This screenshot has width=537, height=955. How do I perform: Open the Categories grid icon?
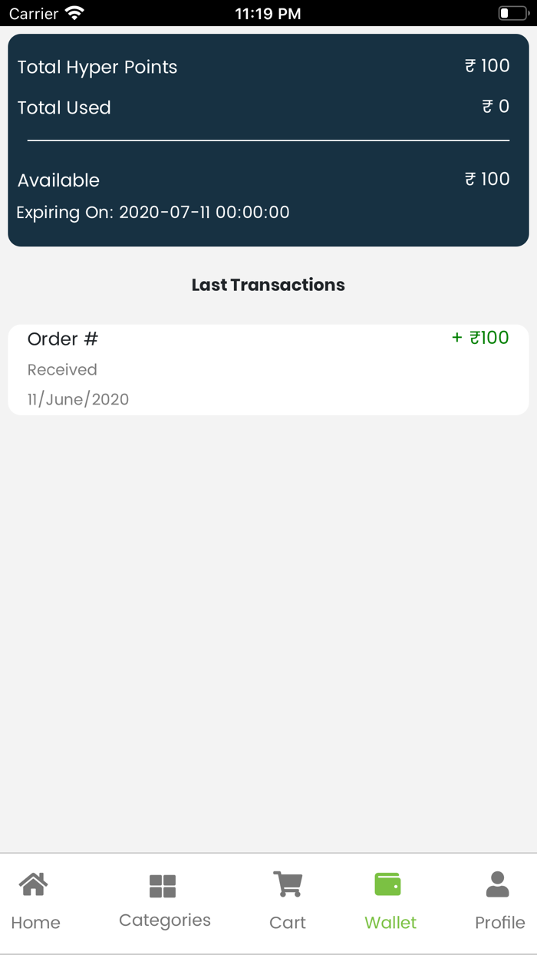[163, 886]
